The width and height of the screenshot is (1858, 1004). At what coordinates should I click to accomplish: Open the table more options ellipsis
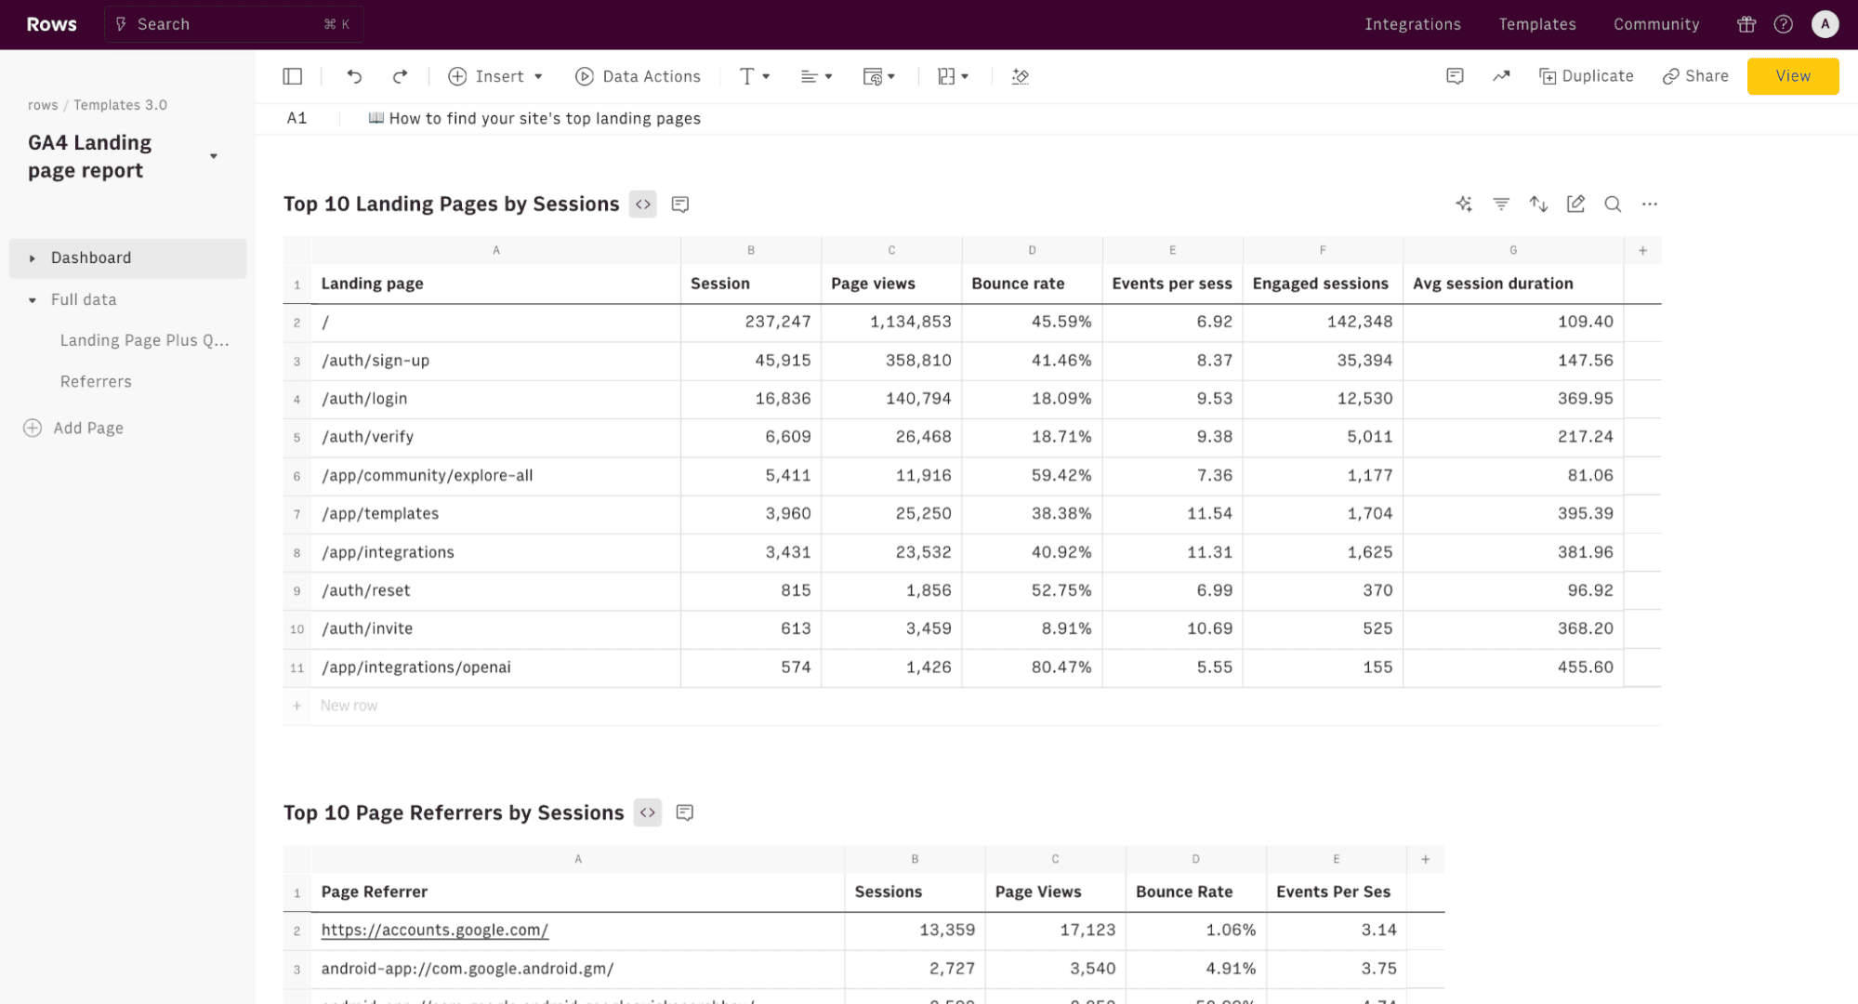coord(1650,204)
